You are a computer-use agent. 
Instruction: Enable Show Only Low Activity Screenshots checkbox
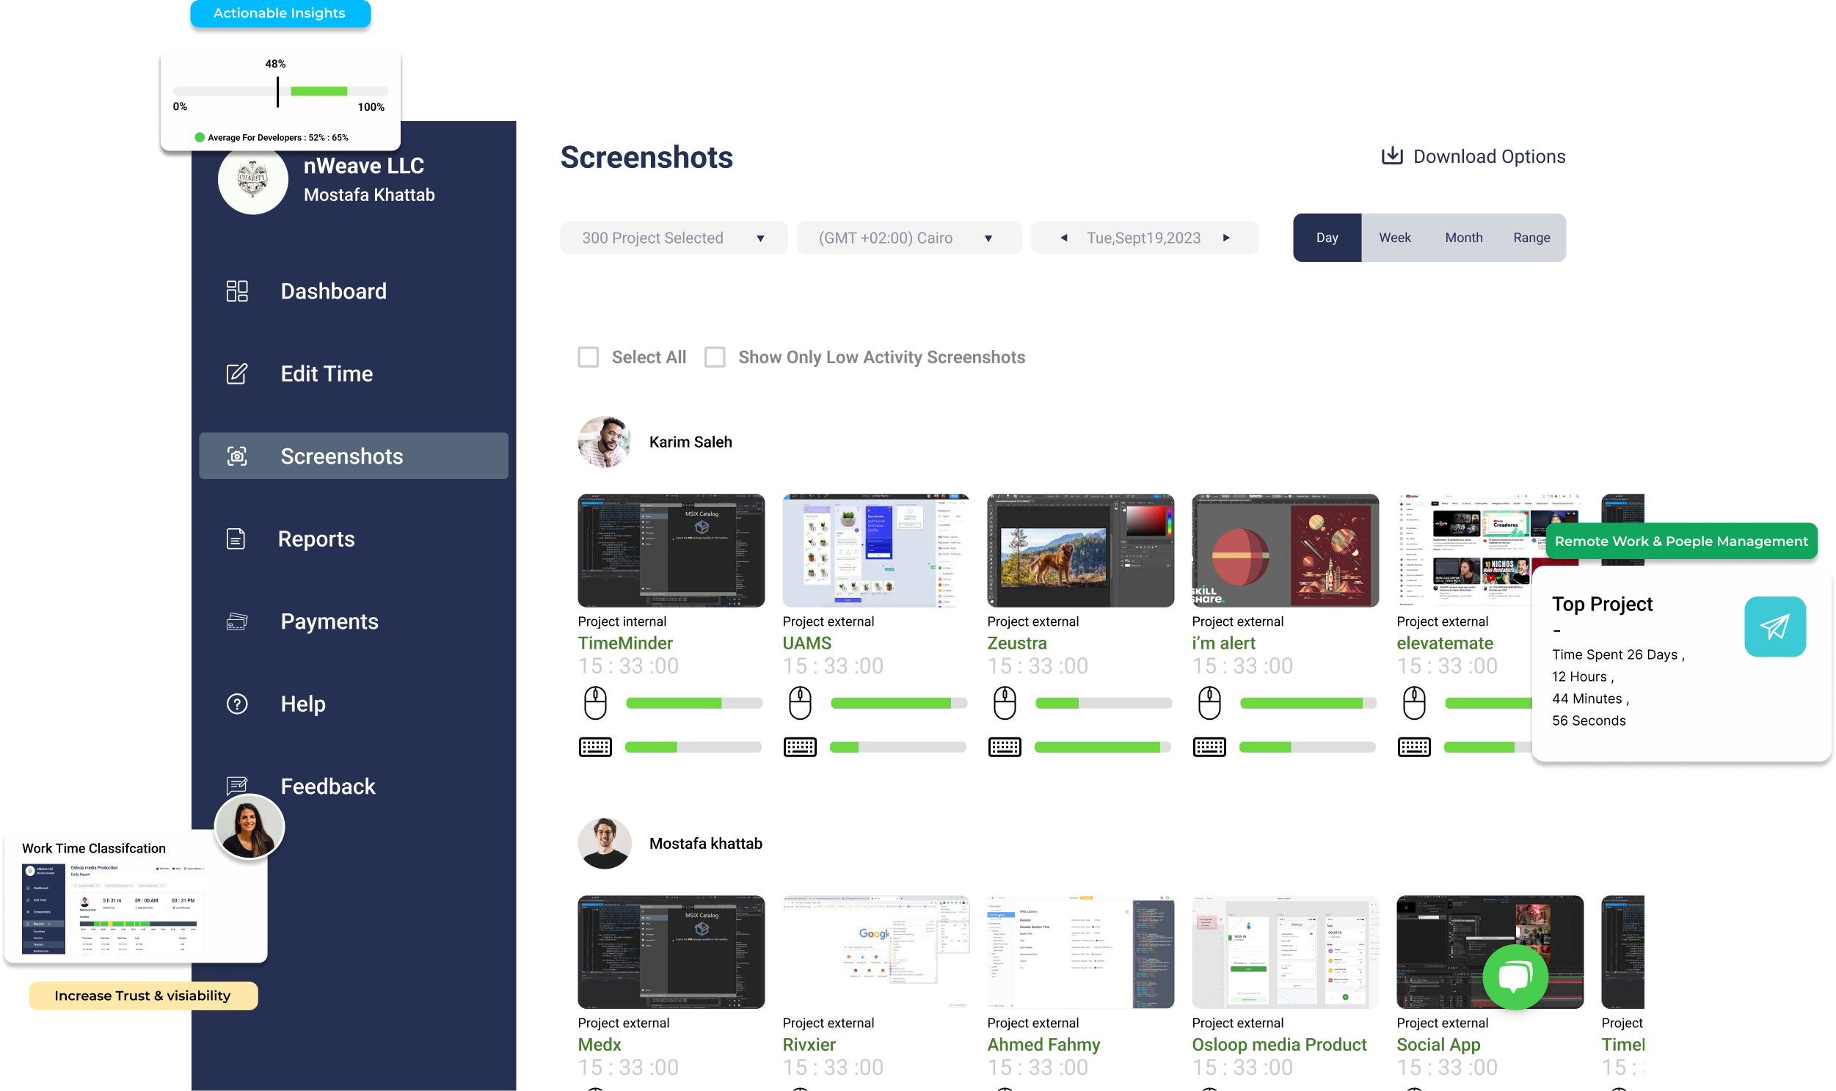(x=715, y=357)
